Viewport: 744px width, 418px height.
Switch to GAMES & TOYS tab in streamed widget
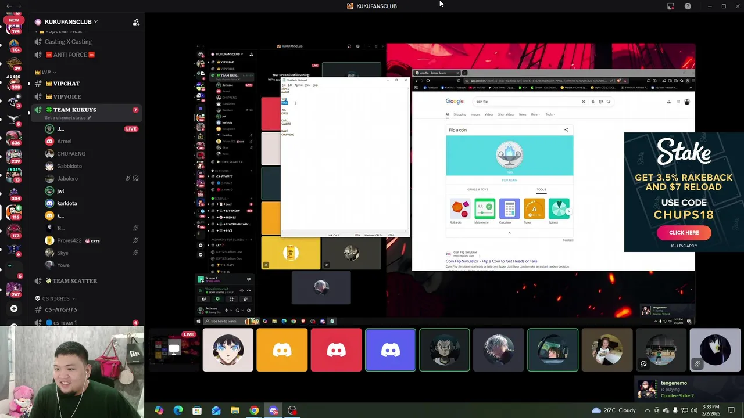click(x=477, y=190)
